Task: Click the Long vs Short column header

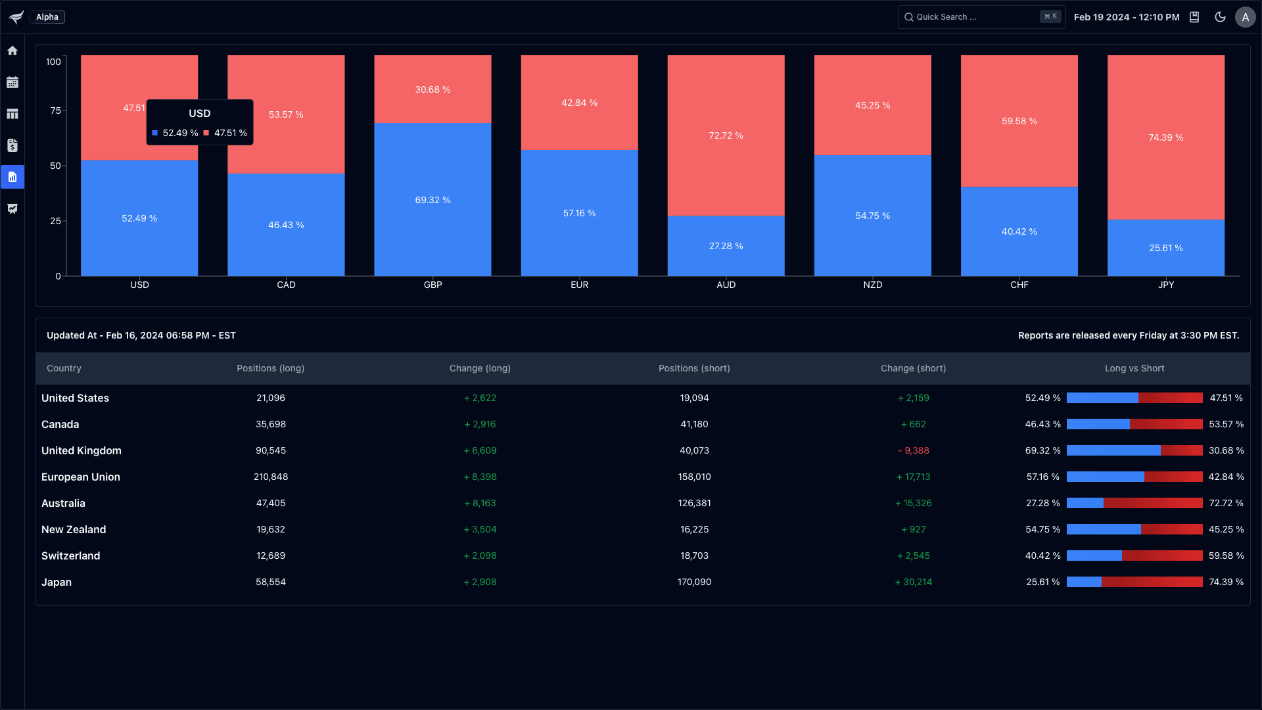Action: tap(1134, 368)
